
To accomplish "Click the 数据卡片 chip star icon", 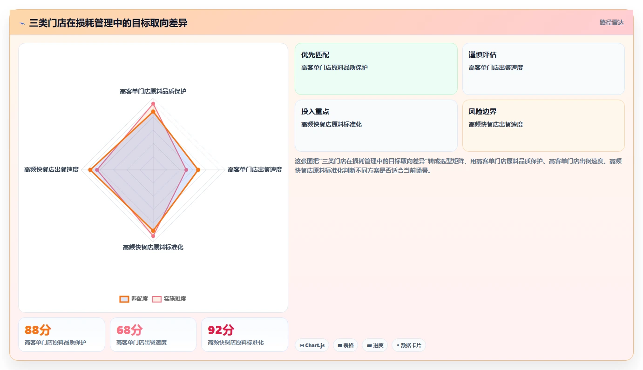I will (398, 345).
